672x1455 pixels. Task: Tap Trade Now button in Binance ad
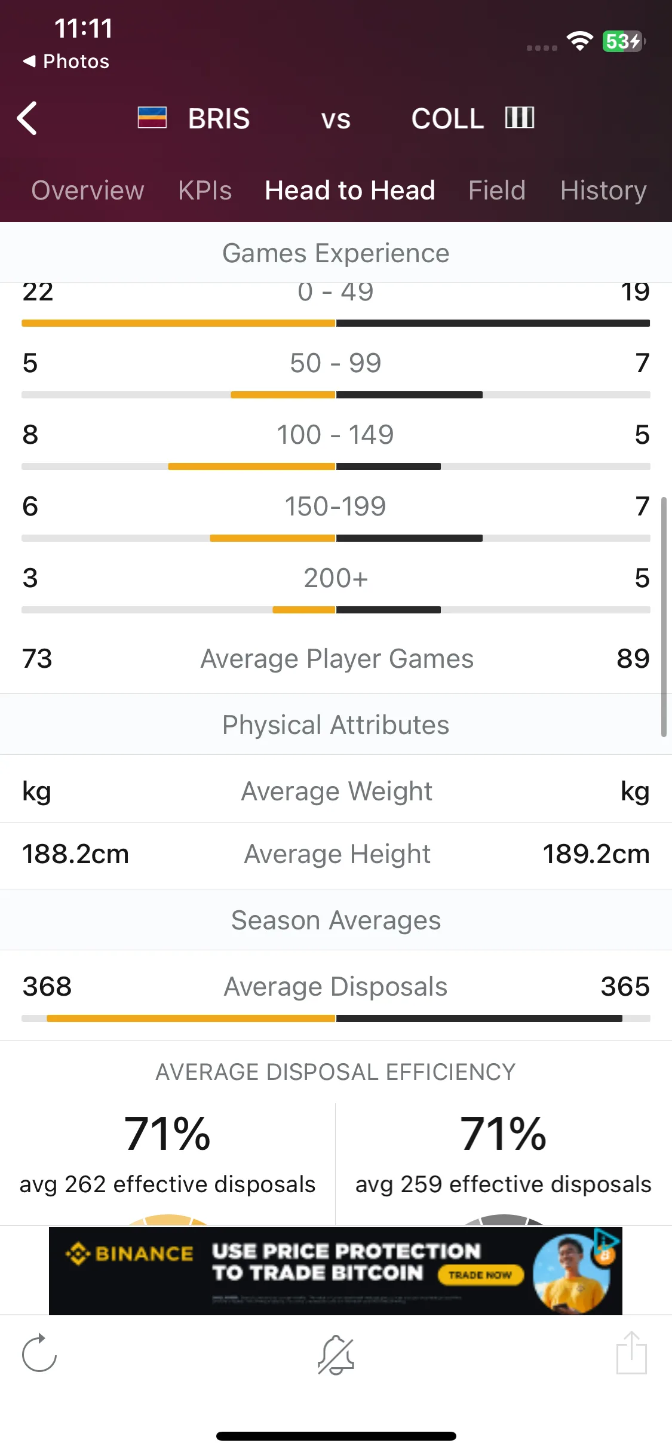click(x=481, y=1275)
